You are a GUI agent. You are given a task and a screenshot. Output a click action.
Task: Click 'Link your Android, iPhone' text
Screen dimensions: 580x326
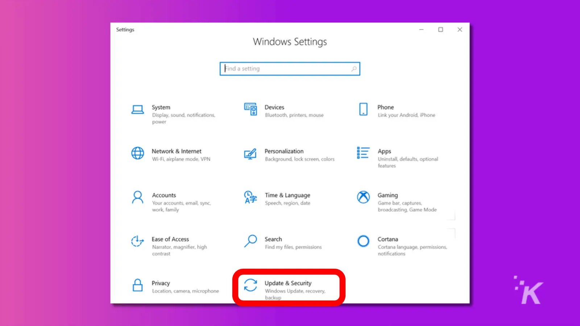coord(406,115)
